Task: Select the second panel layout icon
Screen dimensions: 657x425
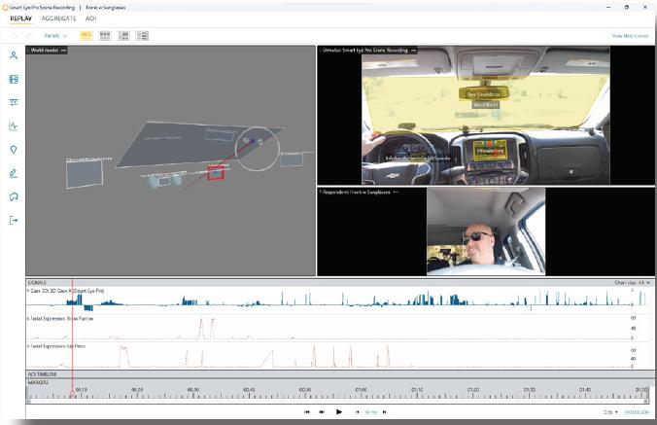Action: (105, 36)
